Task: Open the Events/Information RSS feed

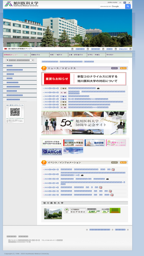Action: [x=123, y=162]
